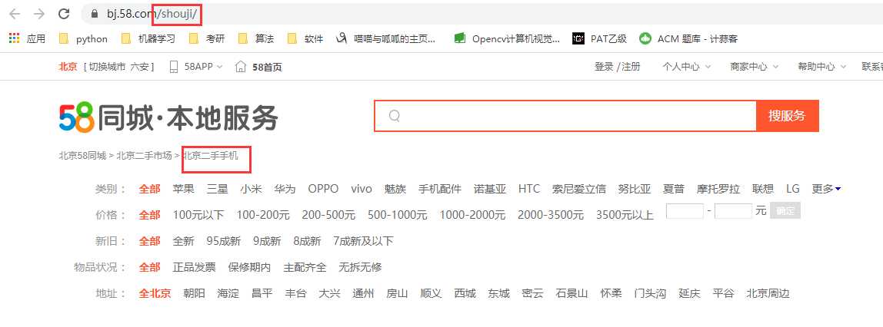The width and height of the screenshot is (883, 327).
Task: Click the minimum price input box
Action: click(685, 211)
